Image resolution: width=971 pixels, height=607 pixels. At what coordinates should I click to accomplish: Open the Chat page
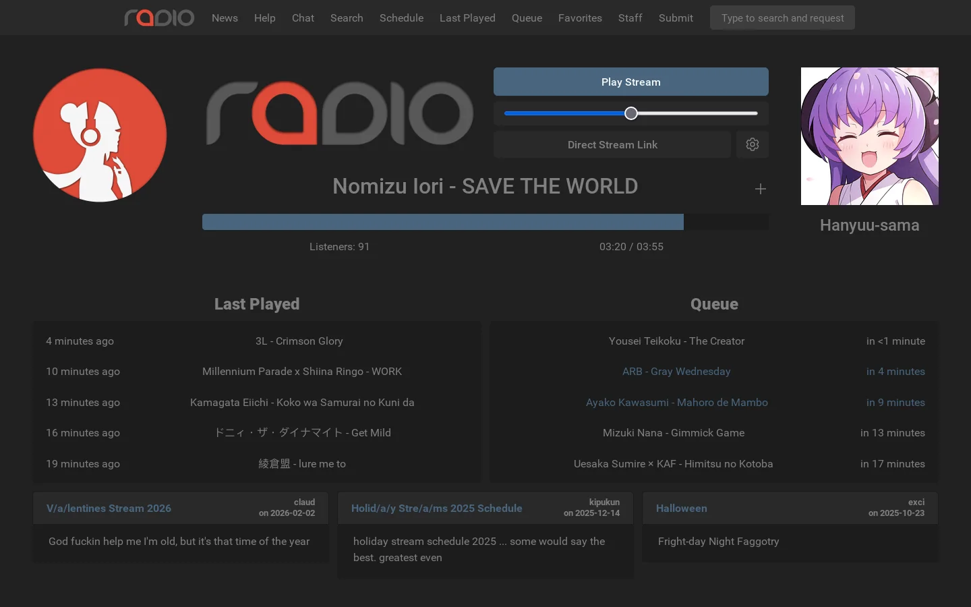(303, 18)
